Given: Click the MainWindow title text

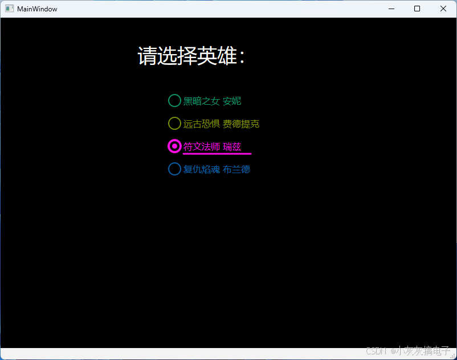Looking at the screenshot, I should tap(37, 9).
